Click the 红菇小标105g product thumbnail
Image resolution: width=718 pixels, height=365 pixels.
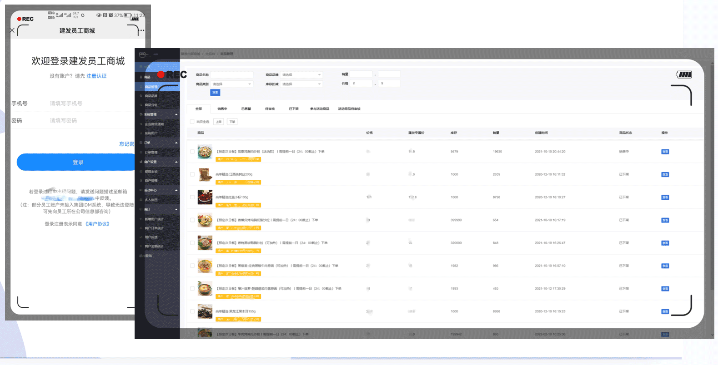205,197
